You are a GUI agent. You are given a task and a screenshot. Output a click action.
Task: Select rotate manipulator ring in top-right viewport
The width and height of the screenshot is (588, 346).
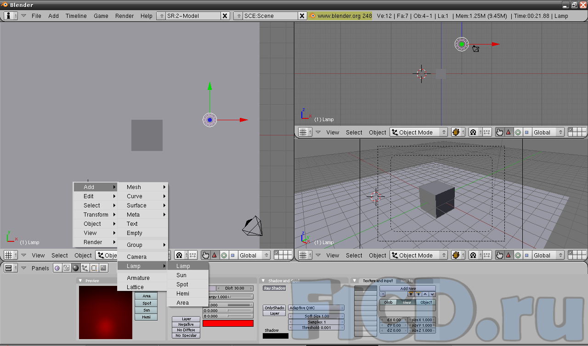tap(518, 132)
